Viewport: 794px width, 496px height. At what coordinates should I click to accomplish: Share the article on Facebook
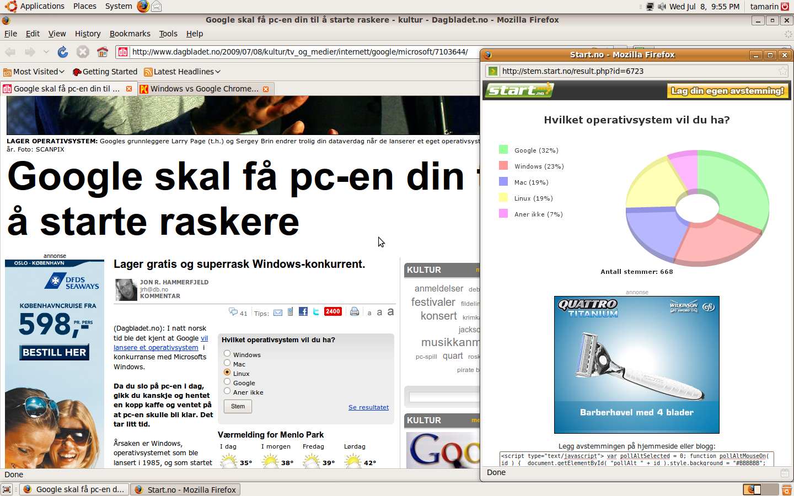tap(303, 311)
